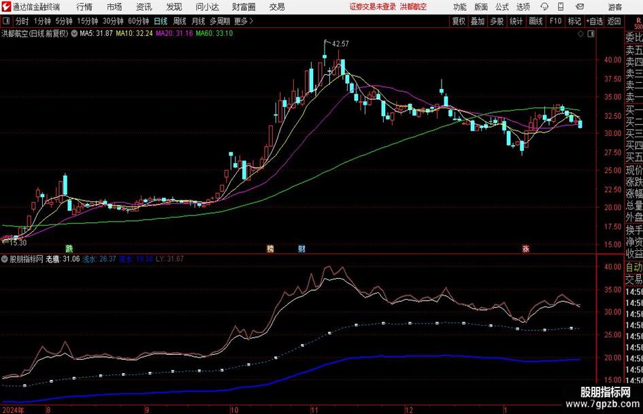The height and width of the screenshot is (414, 643).
Task: Click the LY: 31.67 indicator value
Action: tap(169, 259)
